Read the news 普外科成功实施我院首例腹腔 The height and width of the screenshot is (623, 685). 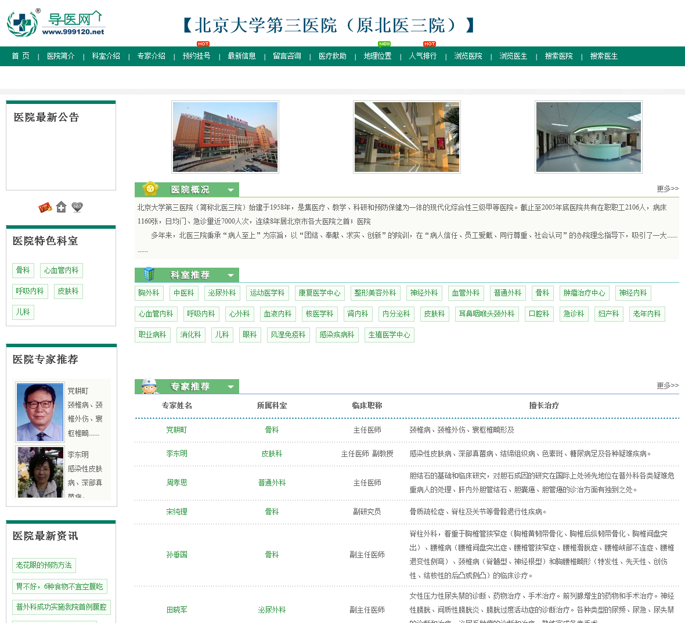click(x=62, y=607)
